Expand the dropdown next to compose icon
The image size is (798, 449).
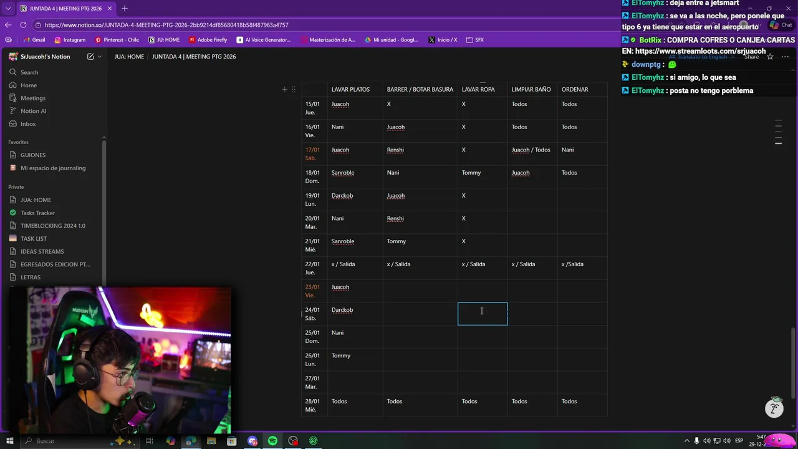click(100, 57)
